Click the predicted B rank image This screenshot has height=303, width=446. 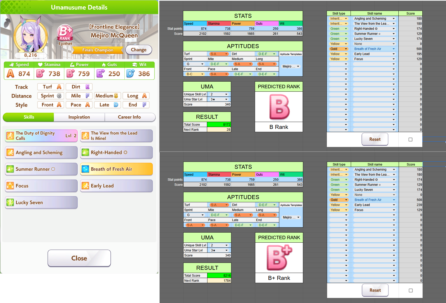click(x=279, y=107)
